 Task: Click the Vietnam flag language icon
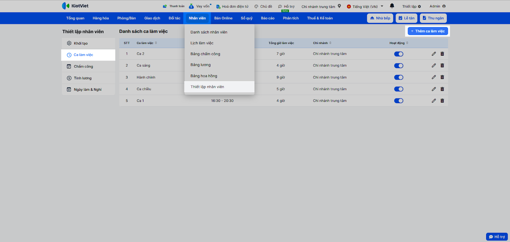click(x=349, y=6)
